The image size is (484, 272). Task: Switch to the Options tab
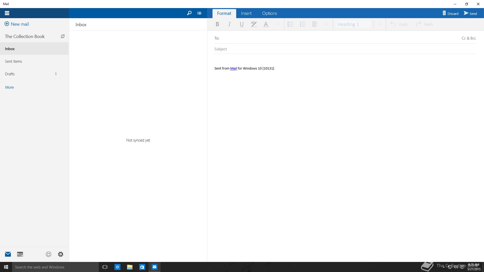(269, 13)
